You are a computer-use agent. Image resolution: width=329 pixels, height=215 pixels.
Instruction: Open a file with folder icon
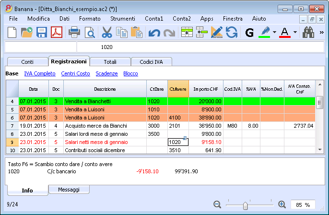click(x=27, y=33)
